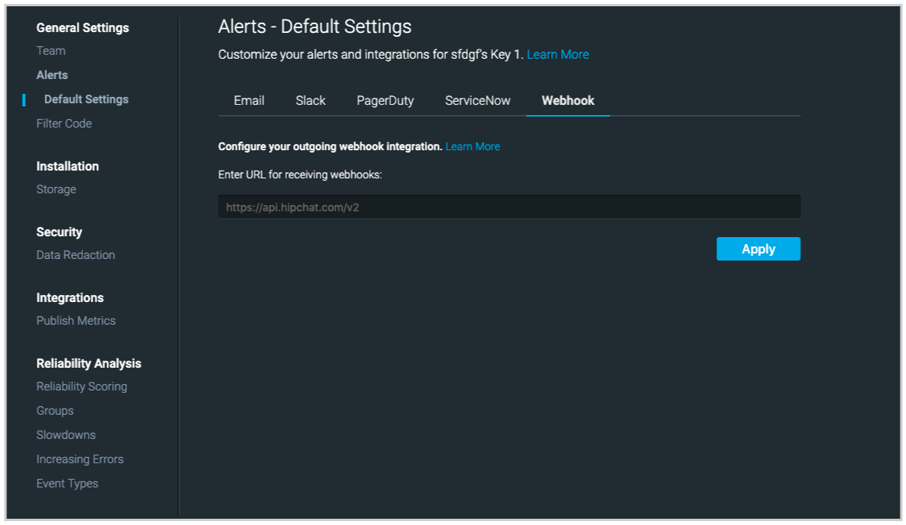
Task: Open Slowdowns settings
Action: tap(66, 435)
